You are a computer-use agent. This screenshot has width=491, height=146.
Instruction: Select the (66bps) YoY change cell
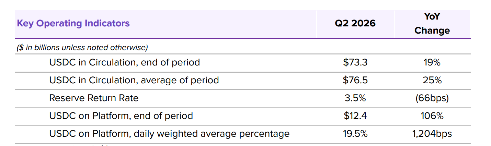(432, 98)
